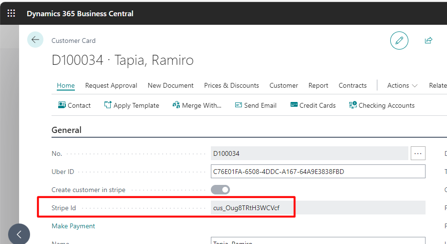Open the Contracts menu
Image resolution: width=447 pixels, height=244 pixels.
point(353,85)
